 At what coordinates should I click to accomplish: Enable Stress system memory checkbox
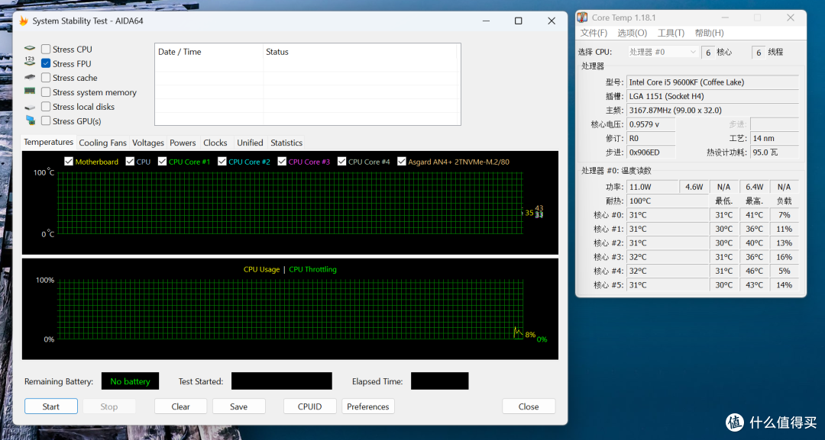pyautogui.click(x=46, y=92)
